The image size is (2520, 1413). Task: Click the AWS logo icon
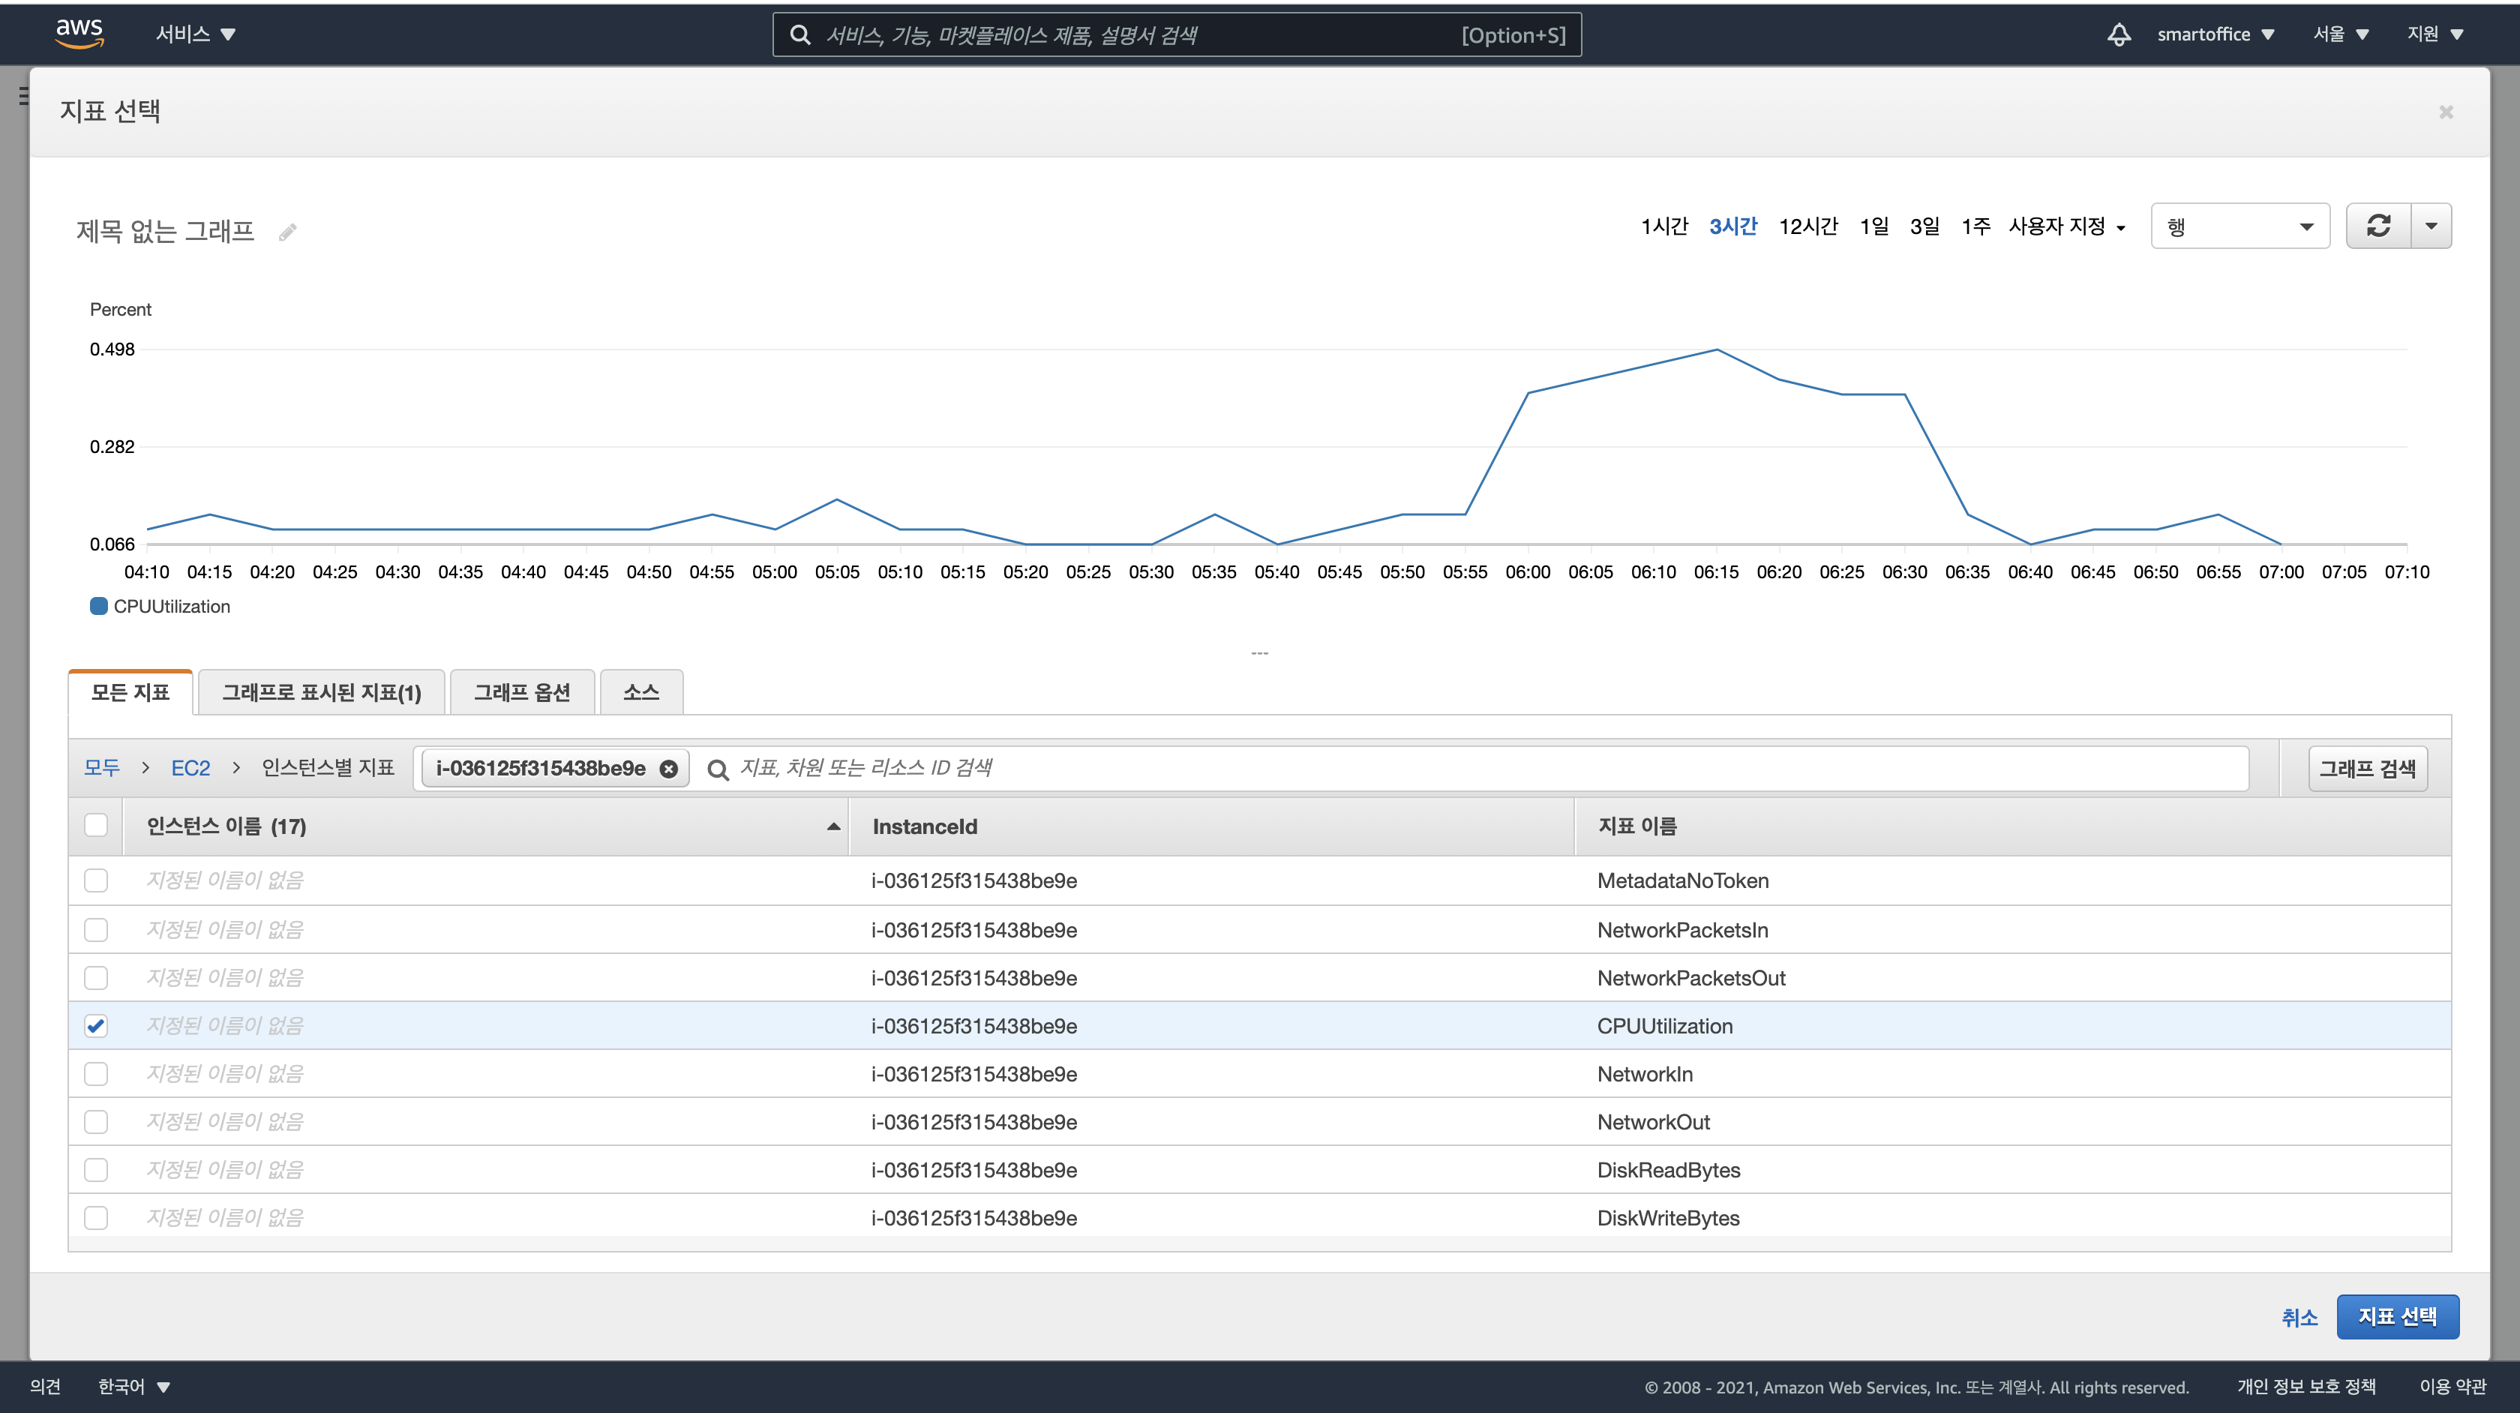point(79,33)
